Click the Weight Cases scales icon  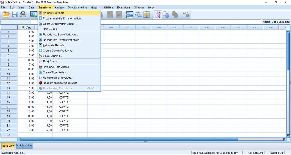click(x=138, y=14)
